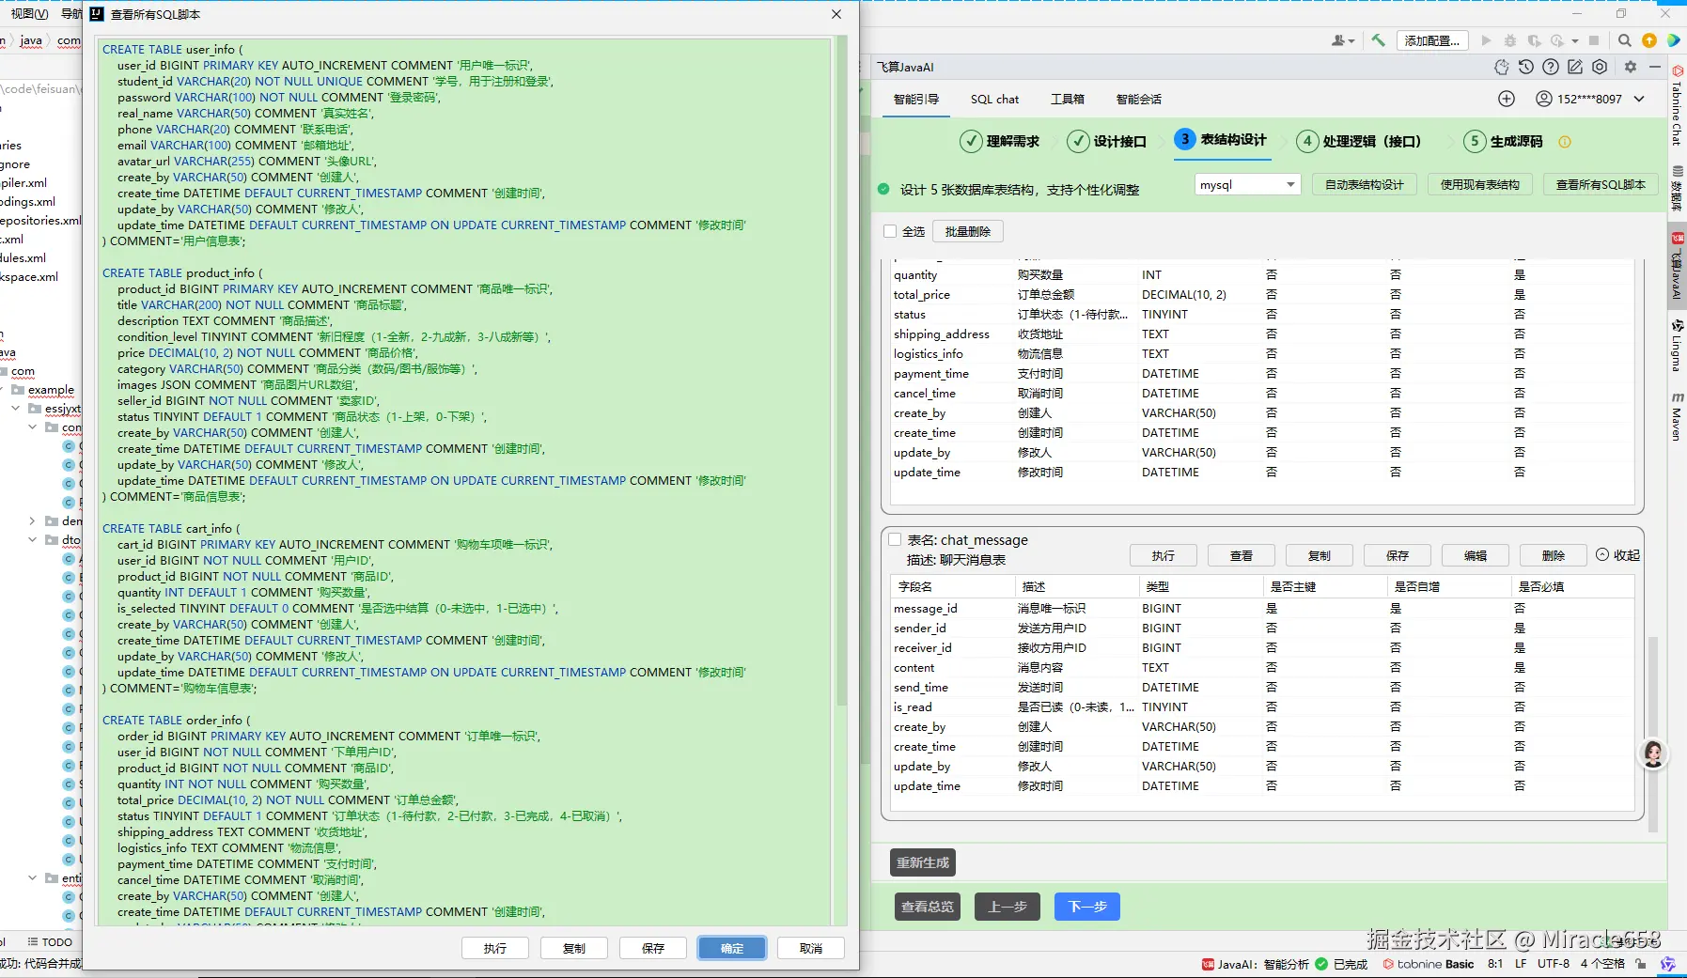
Task: Switch to the 智能引导 tab
Action: pos(915,100)
